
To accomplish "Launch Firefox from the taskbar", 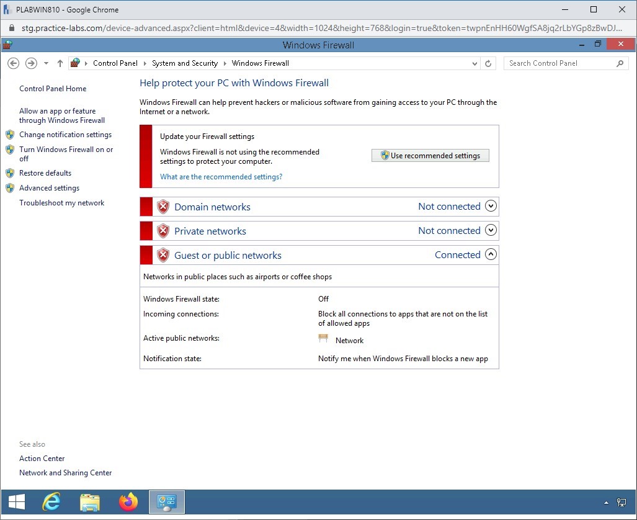I will (128, 501).
